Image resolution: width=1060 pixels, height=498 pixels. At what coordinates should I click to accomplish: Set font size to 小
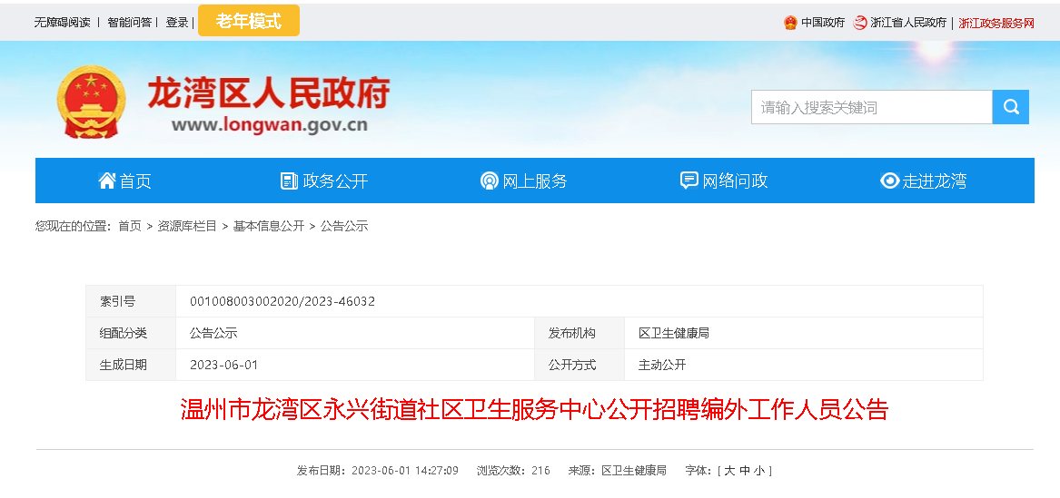point(760,471)
